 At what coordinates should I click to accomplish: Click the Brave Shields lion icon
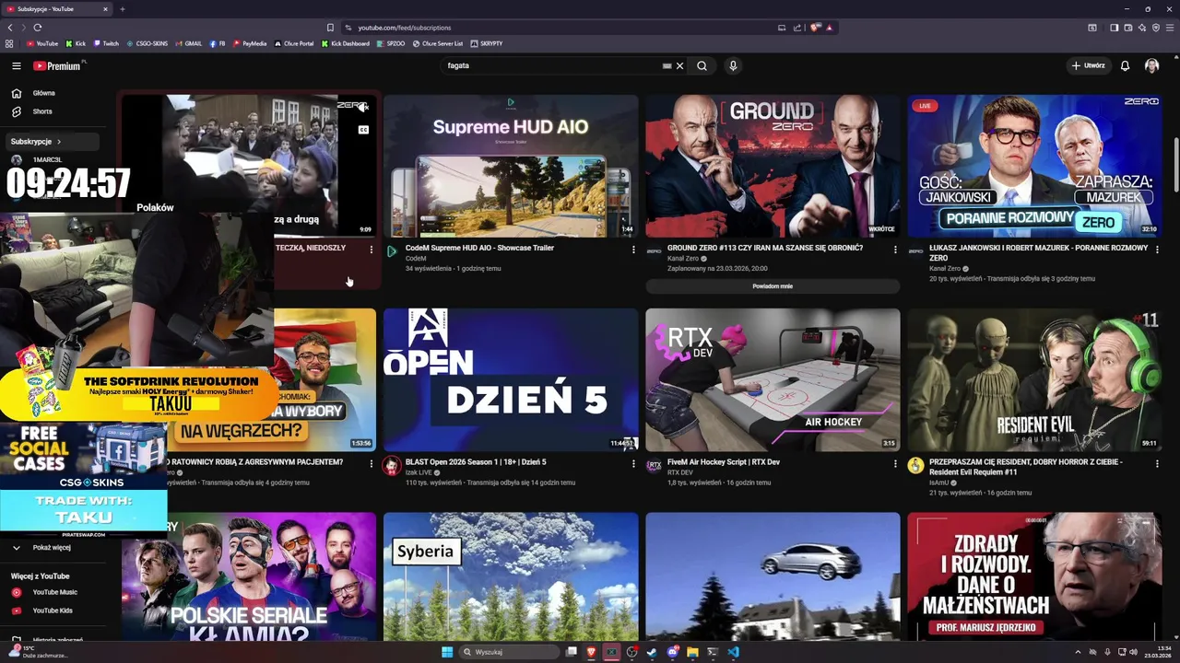coord(815,28)
